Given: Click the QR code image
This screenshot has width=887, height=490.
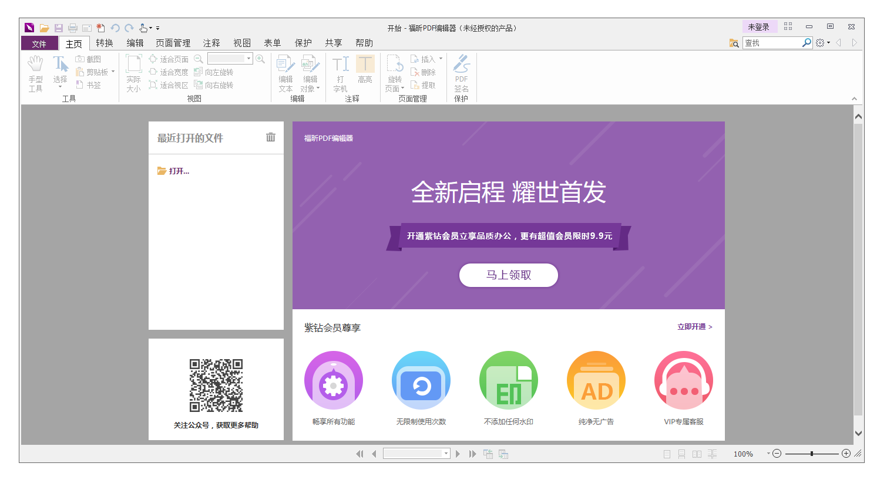Looking at the screenshot, I should pyautogui.click(x=216, y=386).
